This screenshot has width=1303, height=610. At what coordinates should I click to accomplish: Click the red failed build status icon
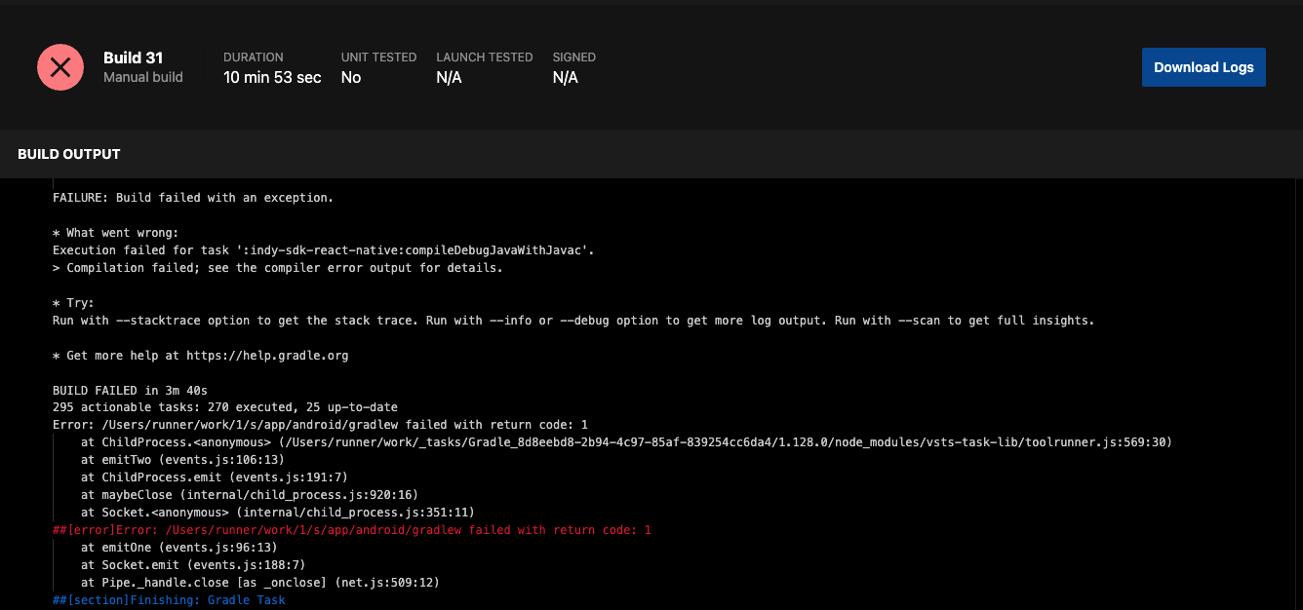click(59, 67)
